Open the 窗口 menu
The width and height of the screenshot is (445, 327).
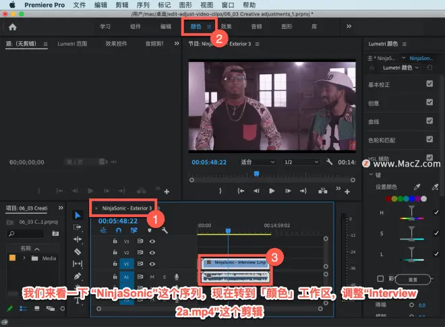coord(228,5)
